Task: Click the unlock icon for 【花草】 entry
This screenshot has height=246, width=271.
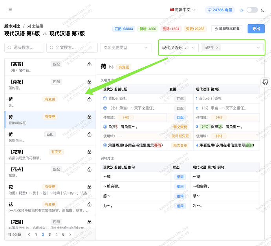Action: point(89,152)
